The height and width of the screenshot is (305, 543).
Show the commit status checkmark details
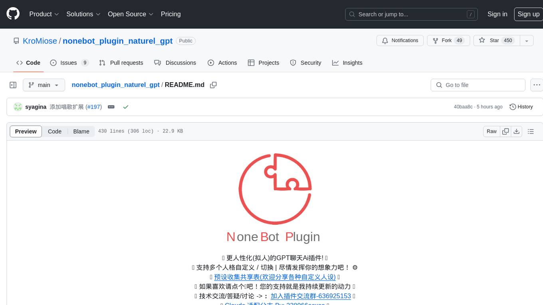(126, 107)
